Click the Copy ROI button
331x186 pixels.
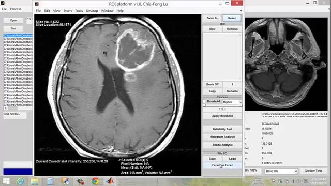tap(213, 91)
